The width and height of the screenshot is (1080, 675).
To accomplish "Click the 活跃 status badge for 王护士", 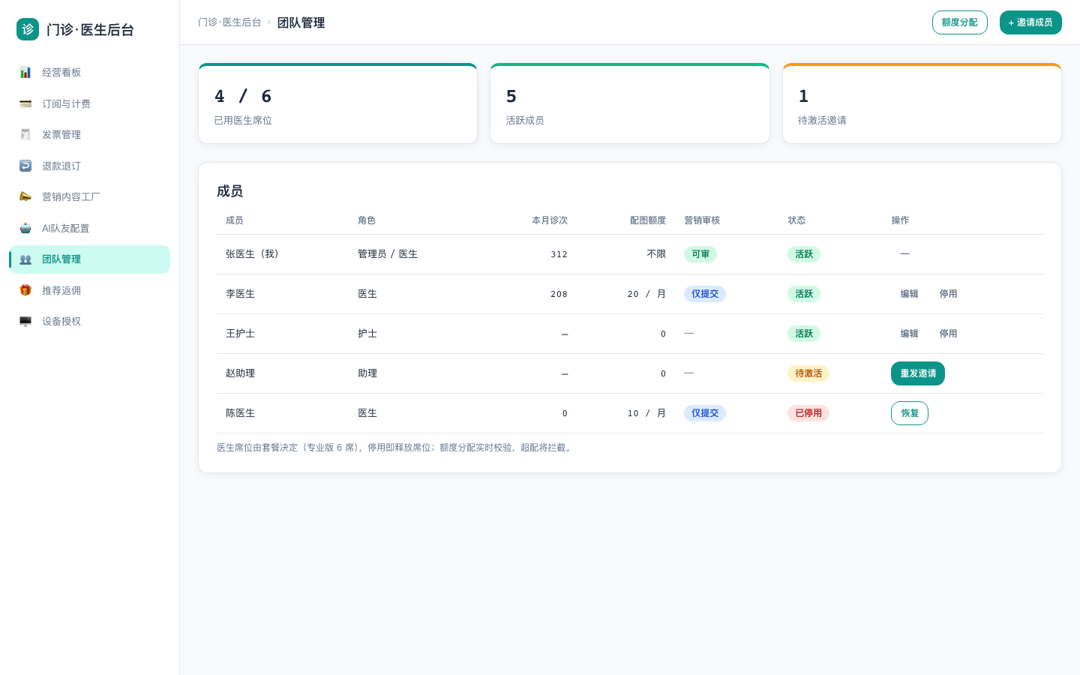I will click(x=804, y=334).
